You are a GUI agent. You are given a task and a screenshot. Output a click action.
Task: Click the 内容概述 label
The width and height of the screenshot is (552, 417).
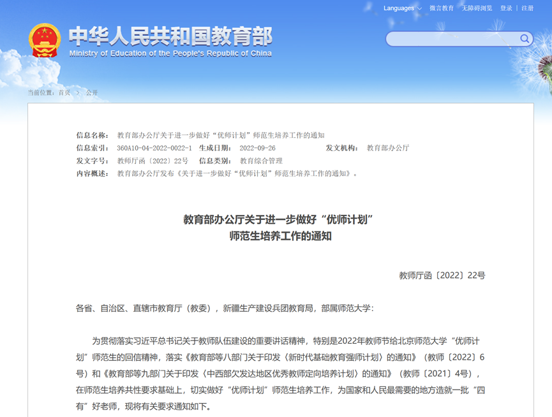93,173
